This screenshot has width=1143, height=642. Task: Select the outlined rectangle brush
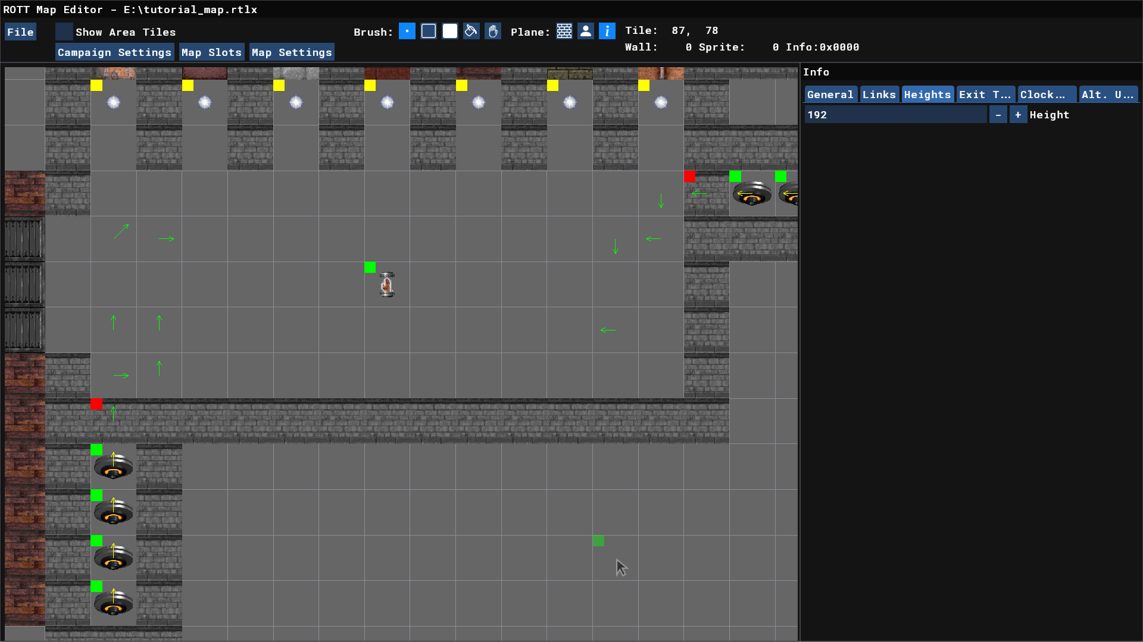[x=429, y=32]
